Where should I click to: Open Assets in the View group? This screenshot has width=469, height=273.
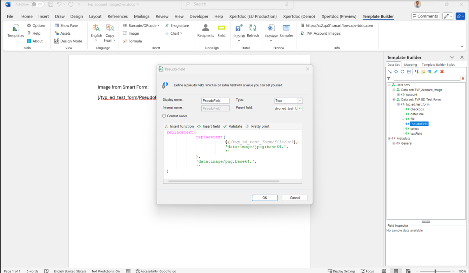[x=62, y=33]
